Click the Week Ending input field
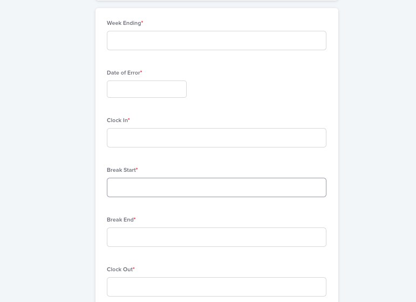416x302 pixels. click(x=216, y=41)
